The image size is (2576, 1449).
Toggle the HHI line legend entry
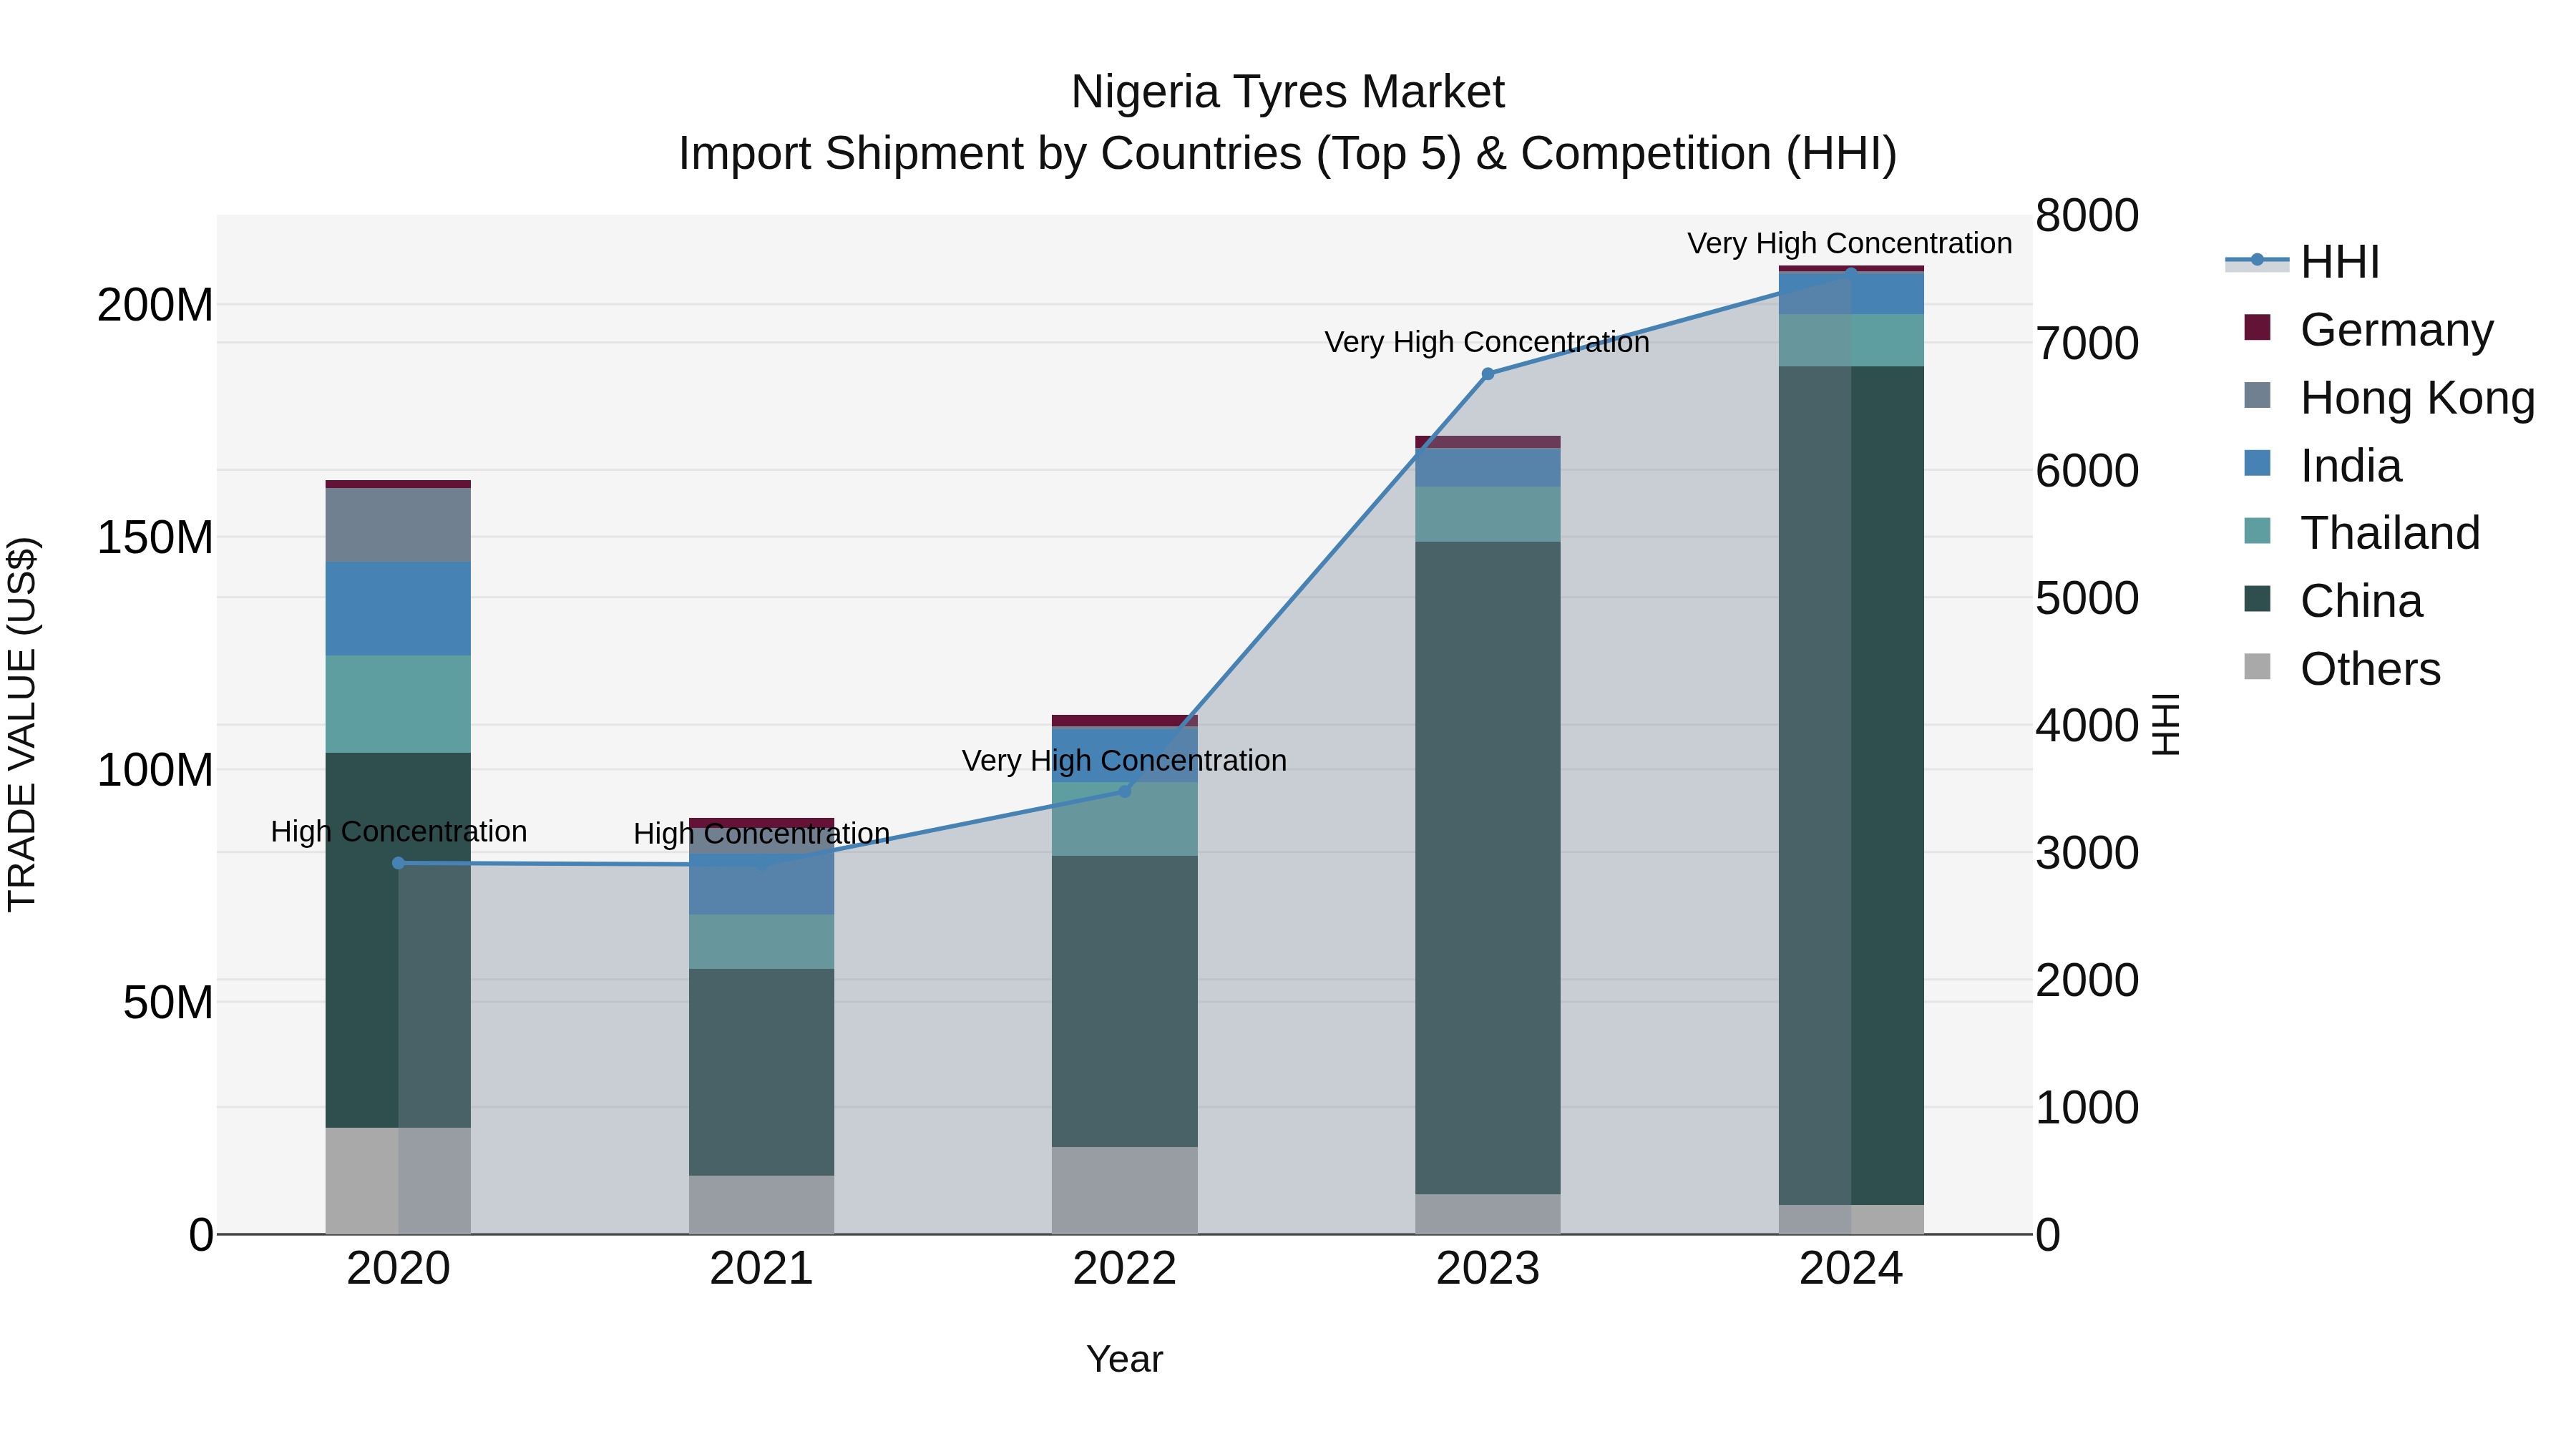click(2302, 262)
